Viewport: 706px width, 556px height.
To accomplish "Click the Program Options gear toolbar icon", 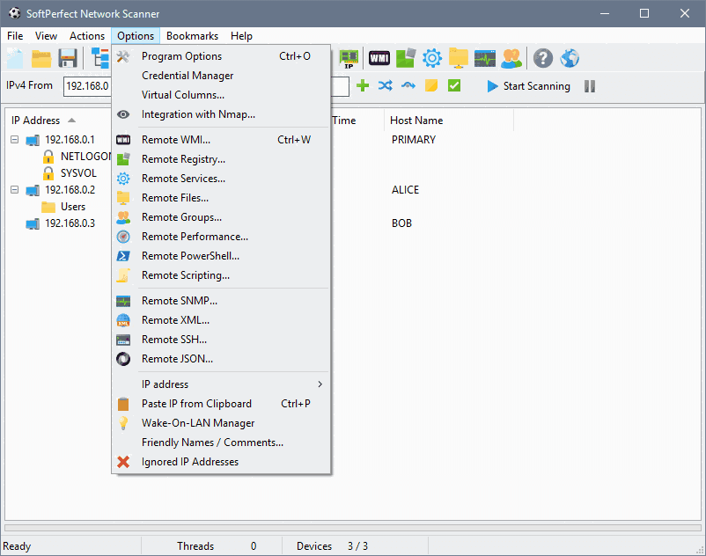I will [x=431, y=58].
